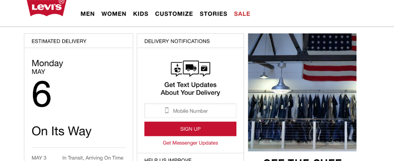394x161 pixels.
Task: Select the On Its Way status heading
Action: tap(61, 131)
